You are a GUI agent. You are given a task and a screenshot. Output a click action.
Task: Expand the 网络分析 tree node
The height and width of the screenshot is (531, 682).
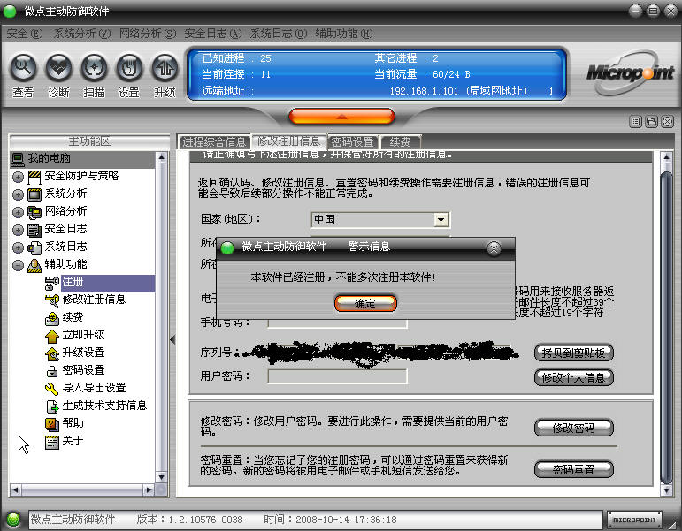click(x=18, y=212)
